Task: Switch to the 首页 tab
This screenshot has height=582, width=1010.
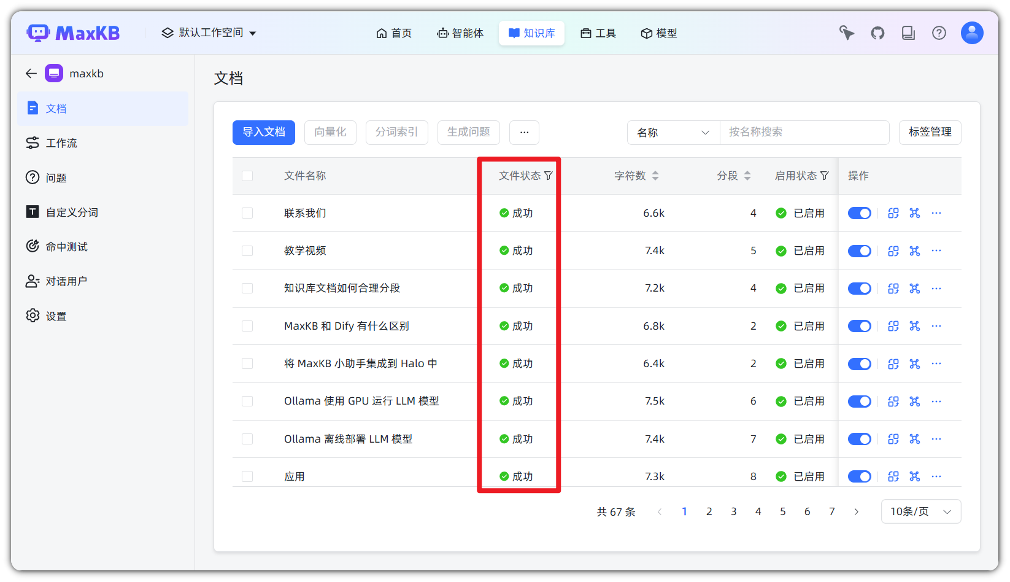Action: (x=394, y=33)
